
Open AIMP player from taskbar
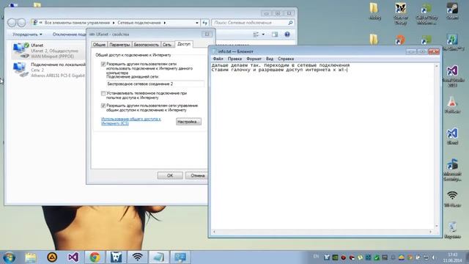pos(52,257)
